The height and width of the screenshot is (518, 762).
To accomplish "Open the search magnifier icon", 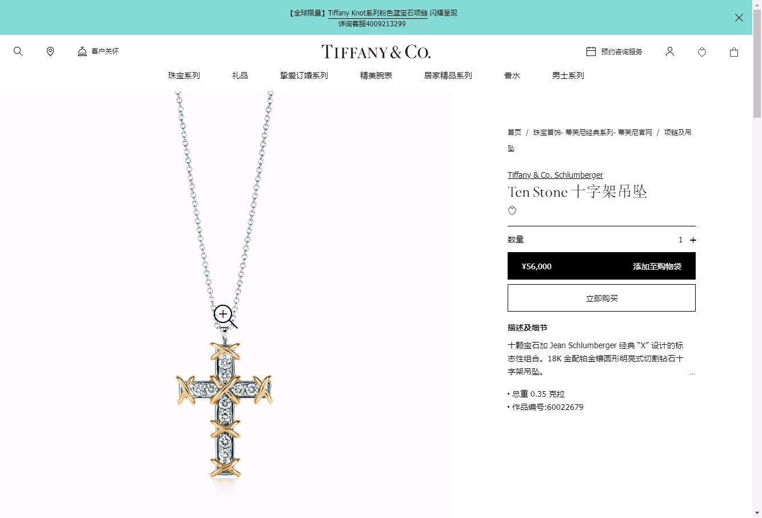I will tap(18, 51).
